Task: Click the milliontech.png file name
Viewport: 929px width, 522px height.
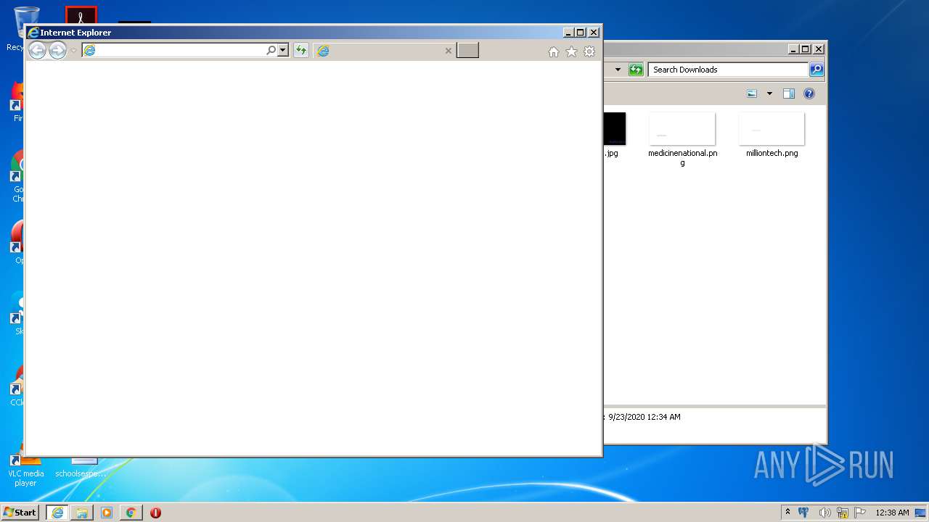Action: click(772, 154)
